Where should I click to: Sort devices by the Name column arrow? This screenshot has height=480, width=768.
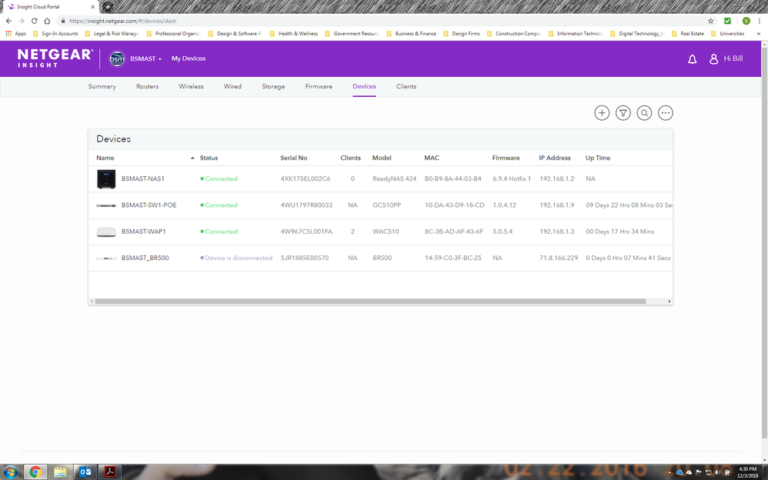click(192, 158)
